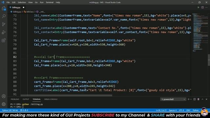Kill terminal with trash icon
The width and height of the screenshot is (210, 118).
tap(198, 99)
